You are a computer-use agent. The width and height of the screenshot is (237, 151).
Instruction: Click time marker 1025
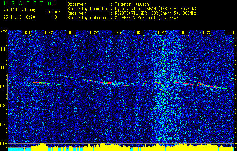pos(116,32)
